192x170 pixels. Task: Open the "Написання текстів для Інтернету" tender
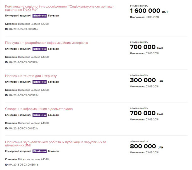click(x=31, y=76)
